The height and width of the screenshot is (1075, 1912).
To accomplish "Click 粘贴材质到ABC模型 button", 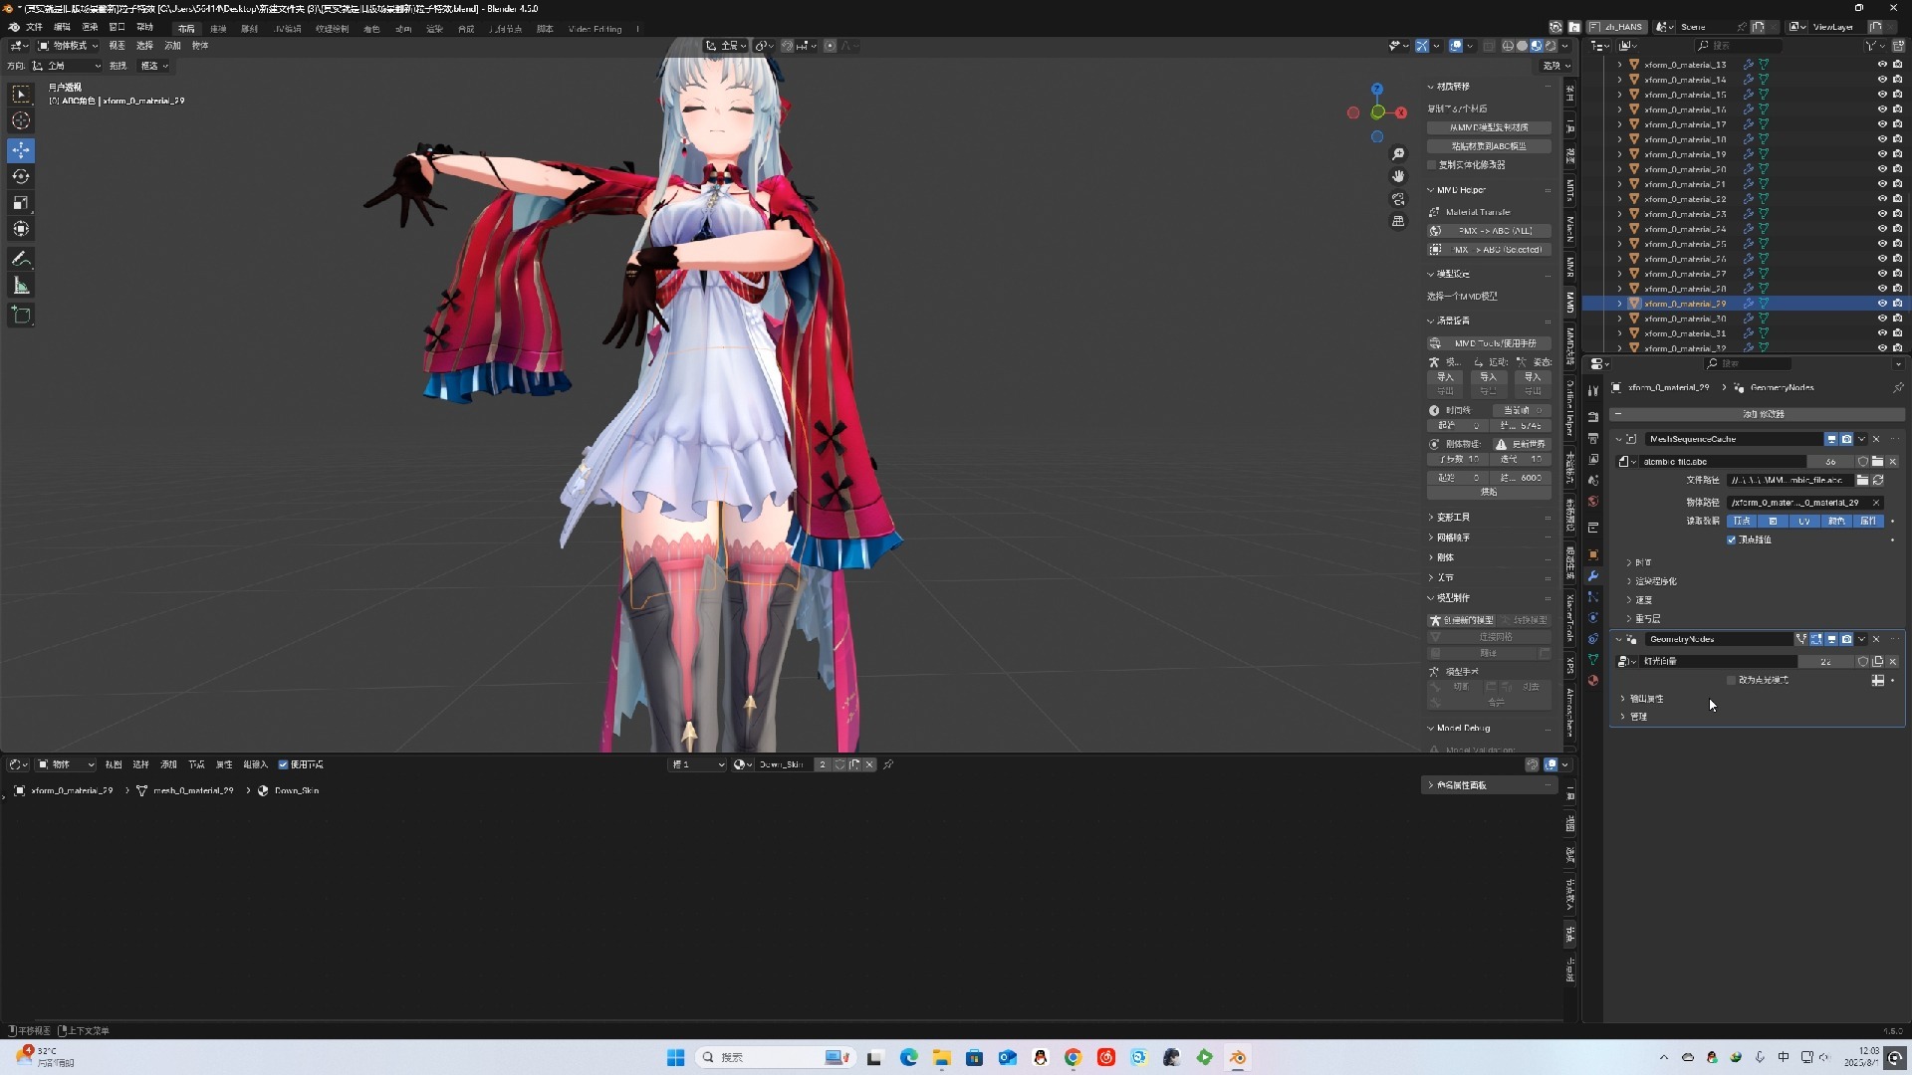I will 1490,146.
